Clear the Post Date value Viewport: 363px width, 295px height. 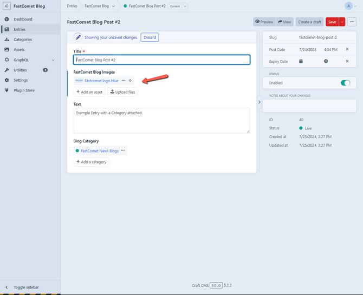347,49
